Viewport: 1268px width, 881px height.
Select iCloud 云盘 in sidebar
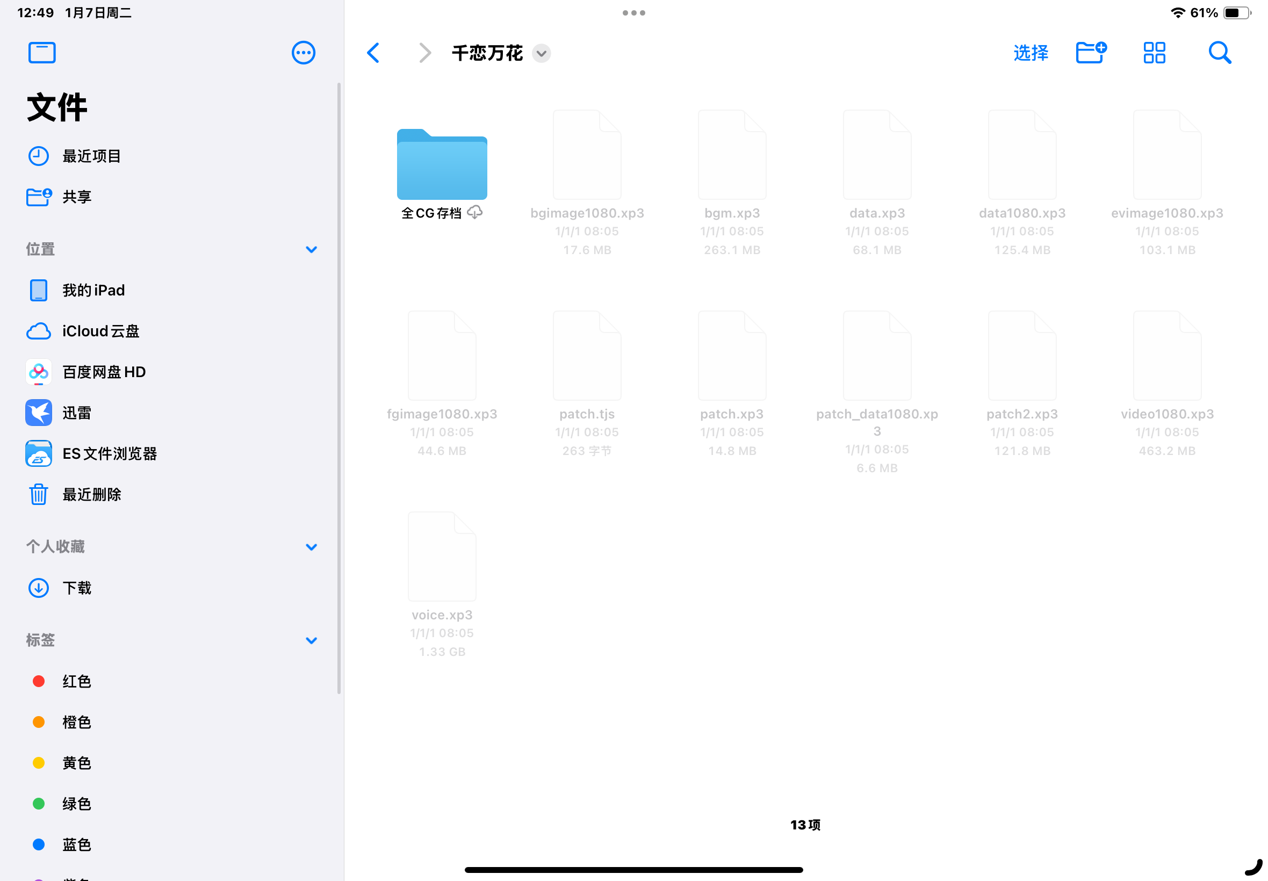(x=100, y=331)
